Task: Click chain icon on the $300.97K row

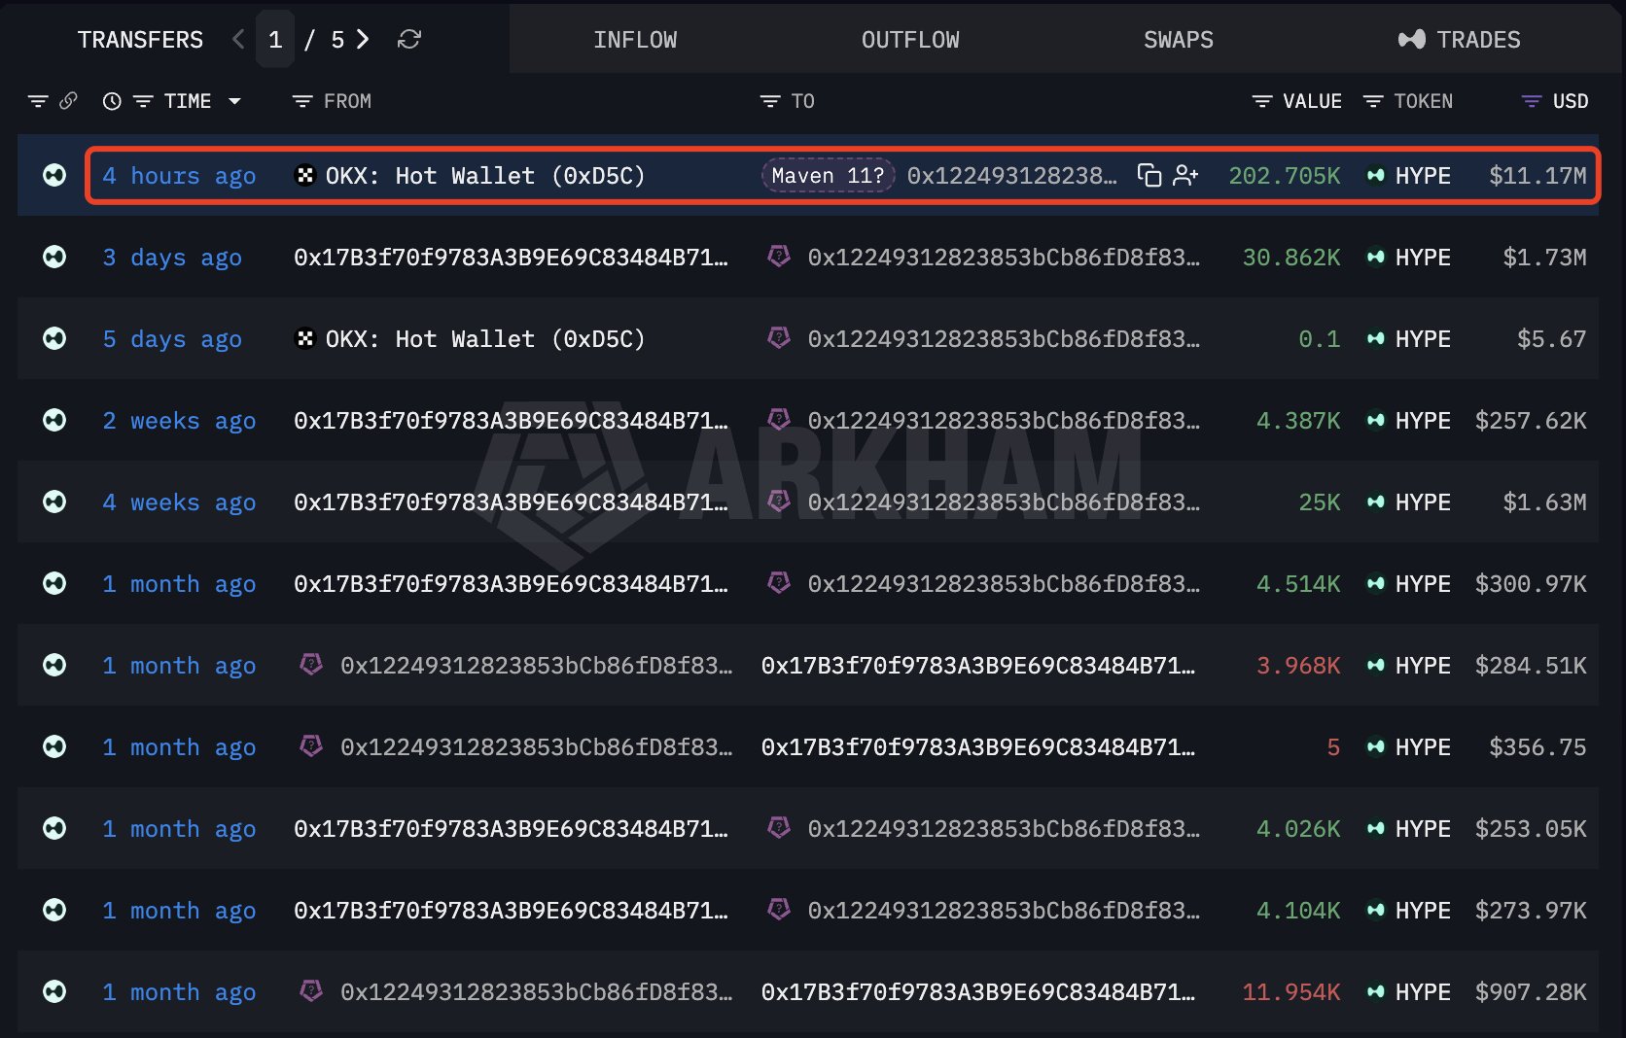Action: click(54, 583)
